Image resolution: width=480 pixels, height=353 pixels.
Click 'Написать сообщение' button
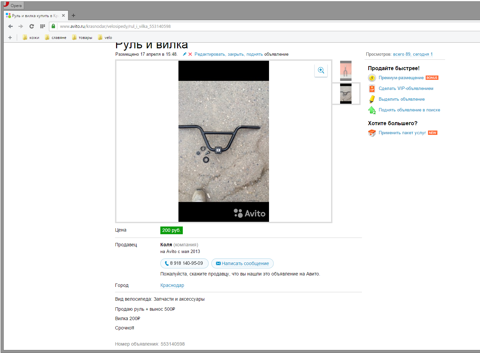pos(242,263)
